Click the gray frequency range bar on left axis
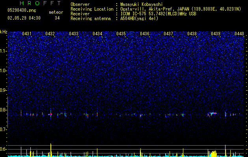Screen dimensions: 248x157 coord(8,112)
